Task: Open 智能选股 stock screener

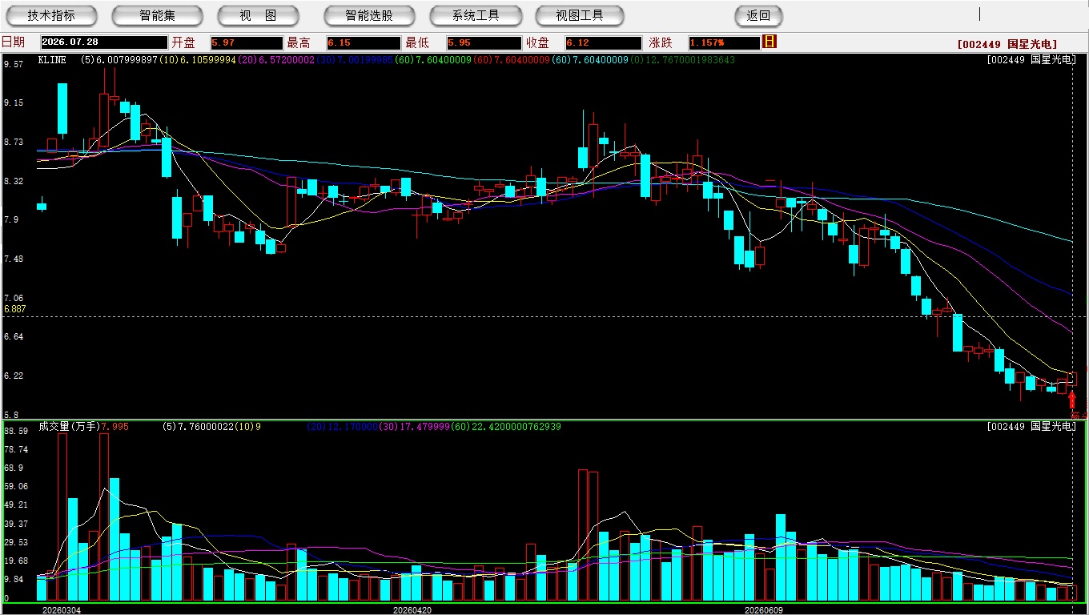Action: tap(370, 15)
